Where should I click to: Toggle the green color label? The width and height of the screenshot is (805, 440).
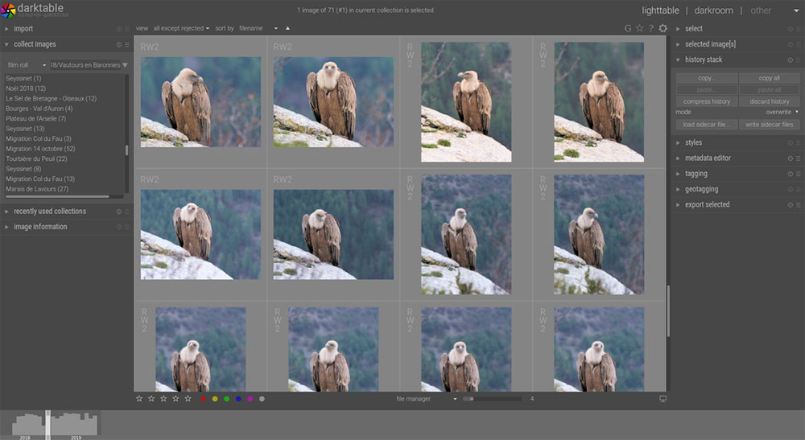[x=227, y=399]
